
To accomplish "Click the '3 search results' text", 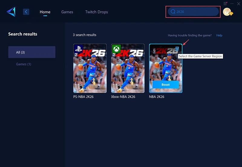I will [x=85, y=35].
